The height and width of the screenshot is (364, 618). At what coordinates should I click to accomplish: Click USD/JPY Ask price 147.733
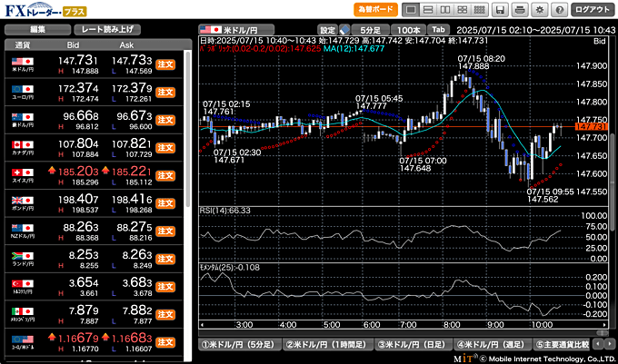pos(132,60)
